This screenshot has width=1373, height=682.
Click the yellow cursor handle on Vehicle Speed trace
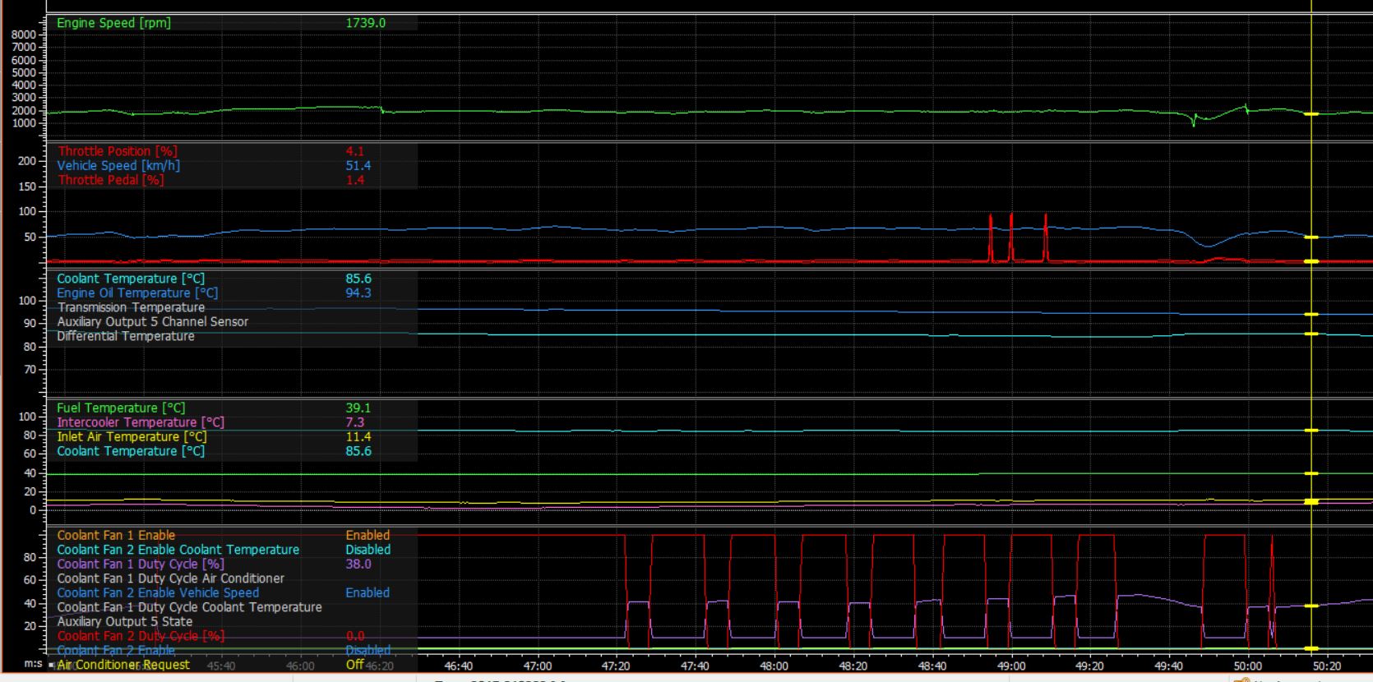(1311, 237)
